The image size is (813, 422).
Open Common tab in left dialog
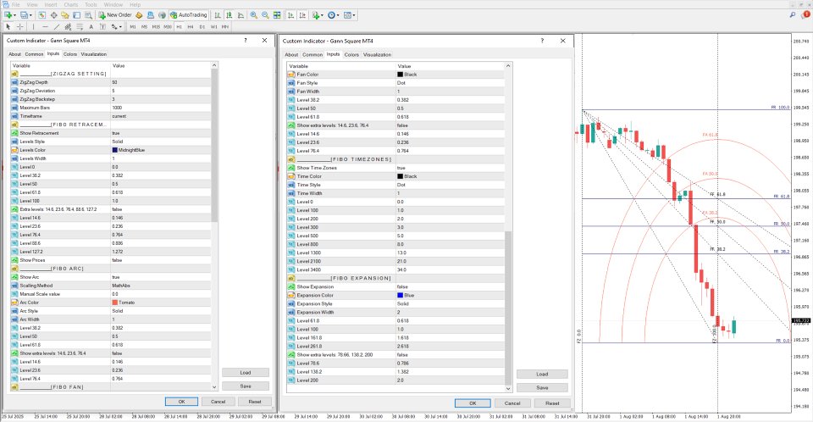tap(34, 54)
